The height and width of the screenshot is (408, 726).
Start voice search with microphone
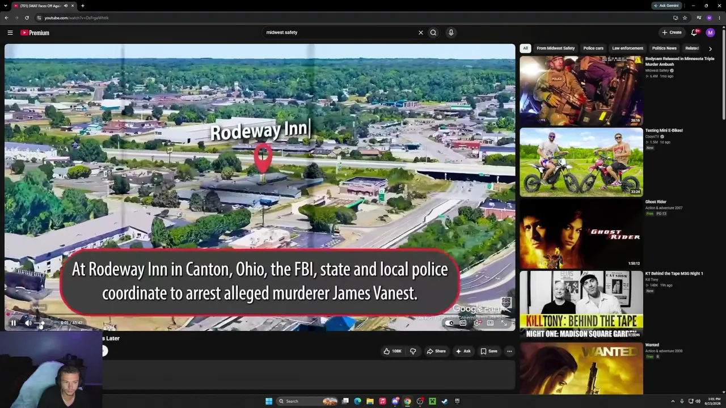(451, 32)
